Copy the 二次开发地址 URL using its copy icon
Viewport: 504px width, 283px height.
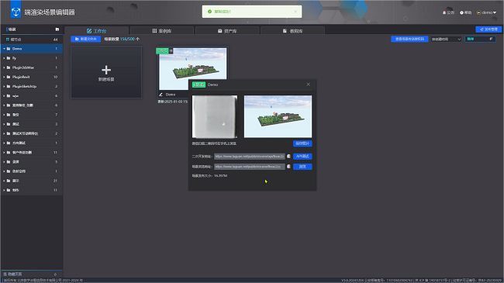[288, 157]
